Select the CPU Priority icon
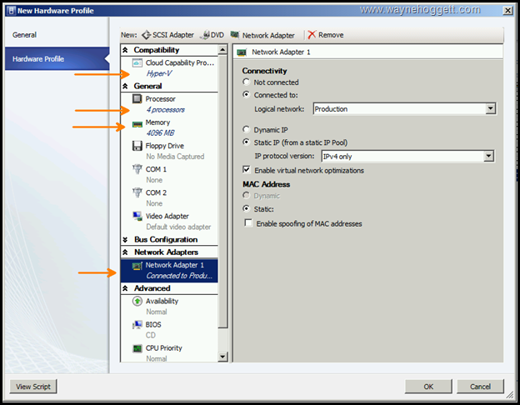Screen dimensions: 520x405 coord(137,348)
